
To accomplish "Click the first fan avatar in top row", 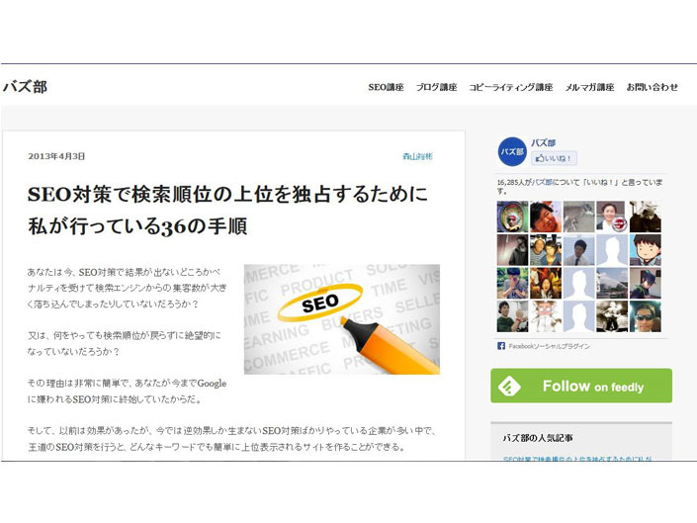I will point(512,217).
